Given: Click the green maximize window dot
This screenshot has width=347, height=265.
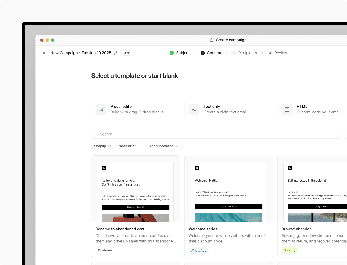Looking at the screenshot, I should click(x=53, y=40).
